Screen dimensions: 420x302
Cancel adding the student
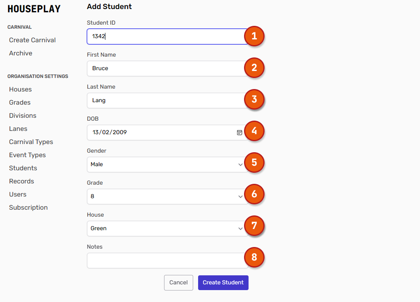[x=178, y=283]
